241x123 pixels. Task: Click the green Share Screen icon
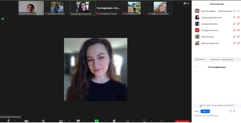click(97, 121)
